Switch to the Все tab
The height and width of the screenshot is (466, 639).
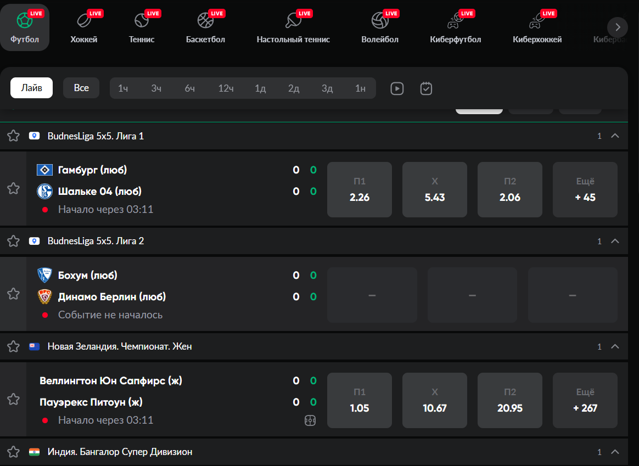pos(81,88)
